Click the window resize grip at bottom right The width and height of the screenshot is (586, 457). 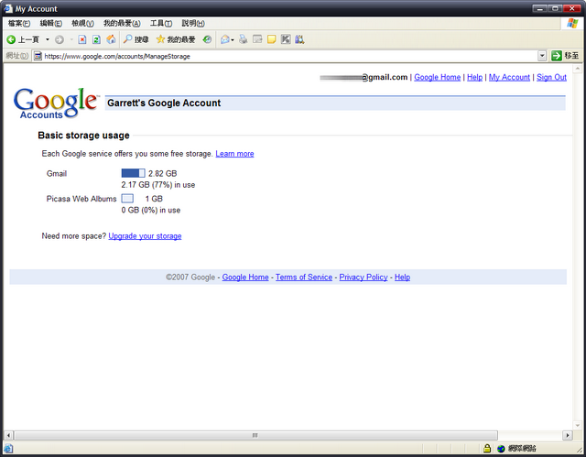click(x=578, y=449)
